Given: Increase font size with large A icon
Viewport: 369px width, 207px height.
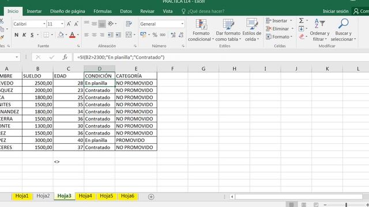Looking at the screenshot, I should coord(69,24).
